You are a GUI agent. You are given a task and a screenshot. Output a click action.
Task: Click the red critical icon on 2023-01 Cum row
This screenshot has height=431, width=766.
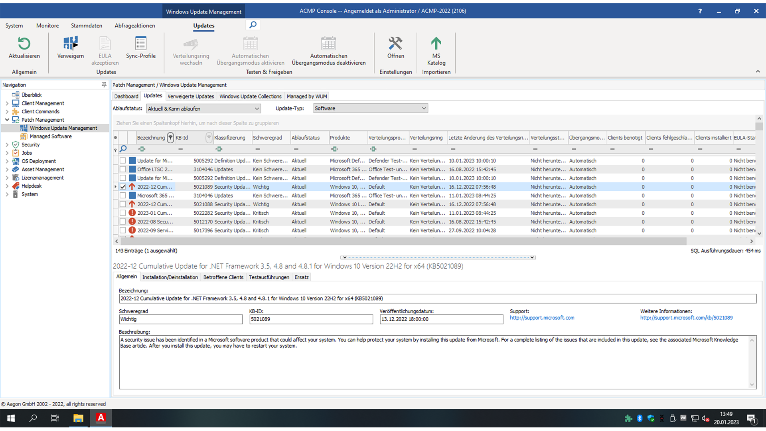pos(132,213)
